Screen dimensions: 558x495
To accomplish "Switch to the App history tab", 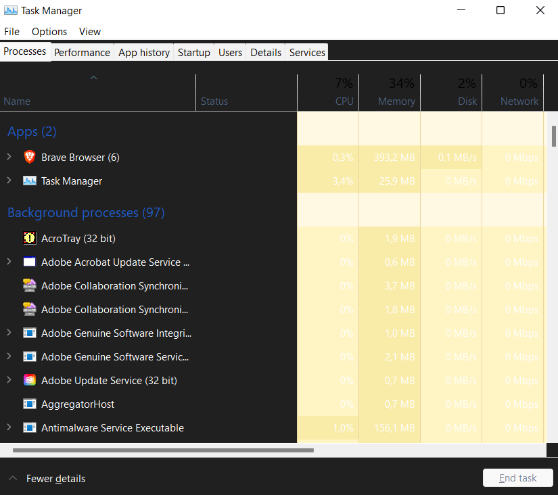I will pos(144,53).
